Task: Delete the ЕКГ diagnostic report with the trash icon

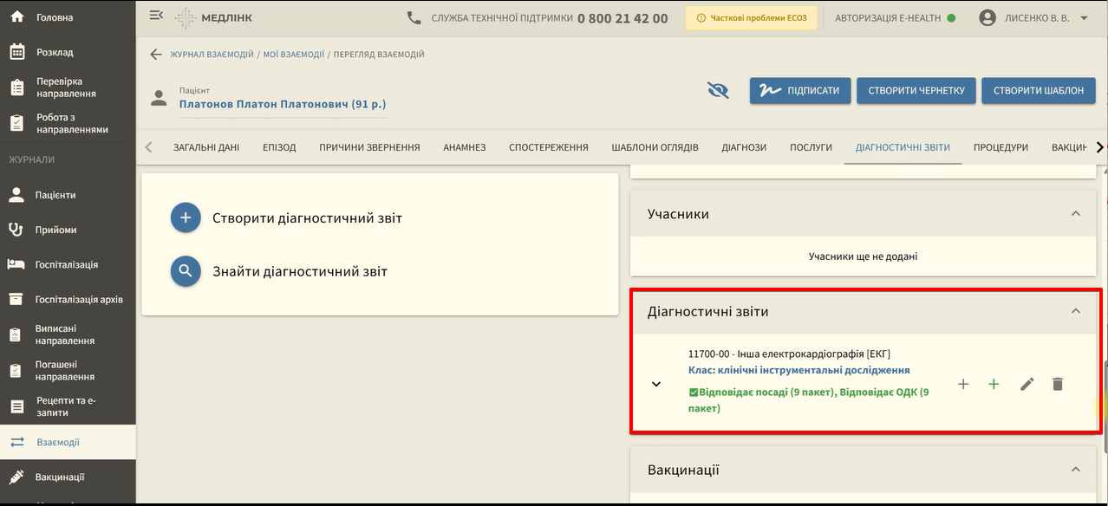Action: (x=1058, y=384)
